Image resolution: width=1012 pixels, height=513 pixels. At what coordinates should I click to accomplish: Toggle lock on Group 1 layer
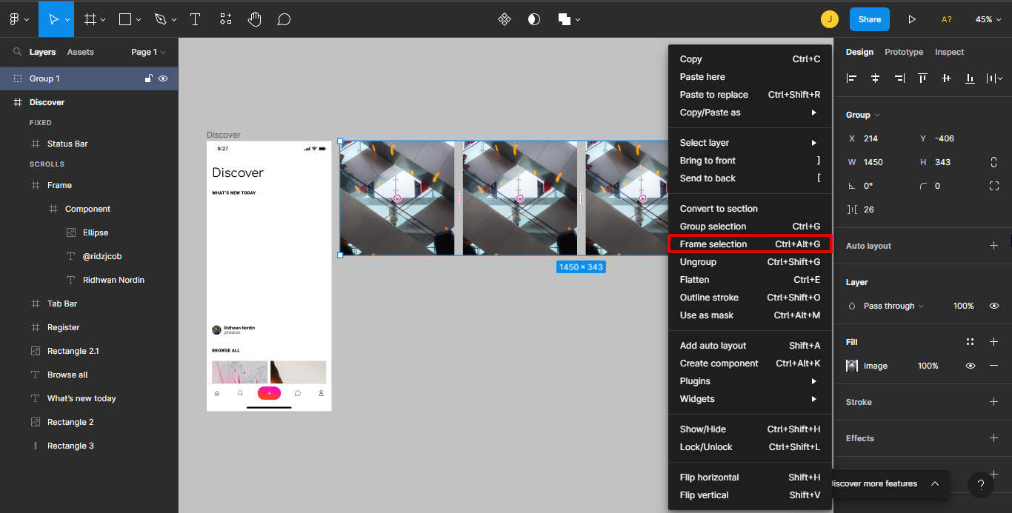click(148, 78)
